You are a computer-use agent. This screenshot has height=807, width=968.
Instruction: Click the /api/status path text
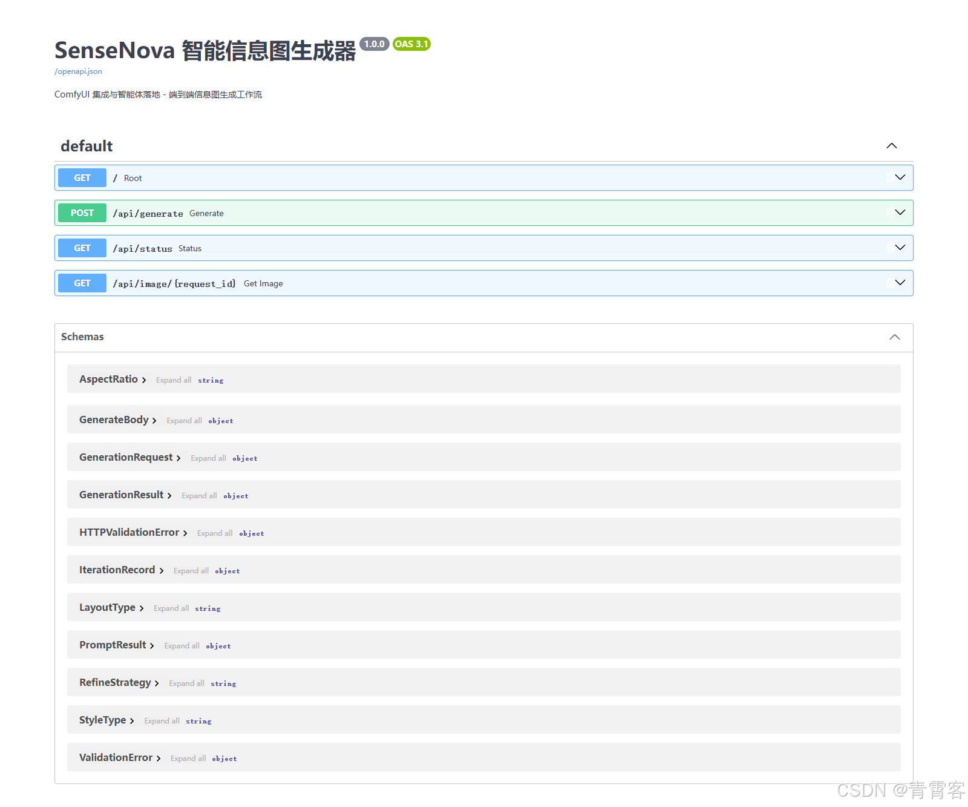tap(142, 249)
